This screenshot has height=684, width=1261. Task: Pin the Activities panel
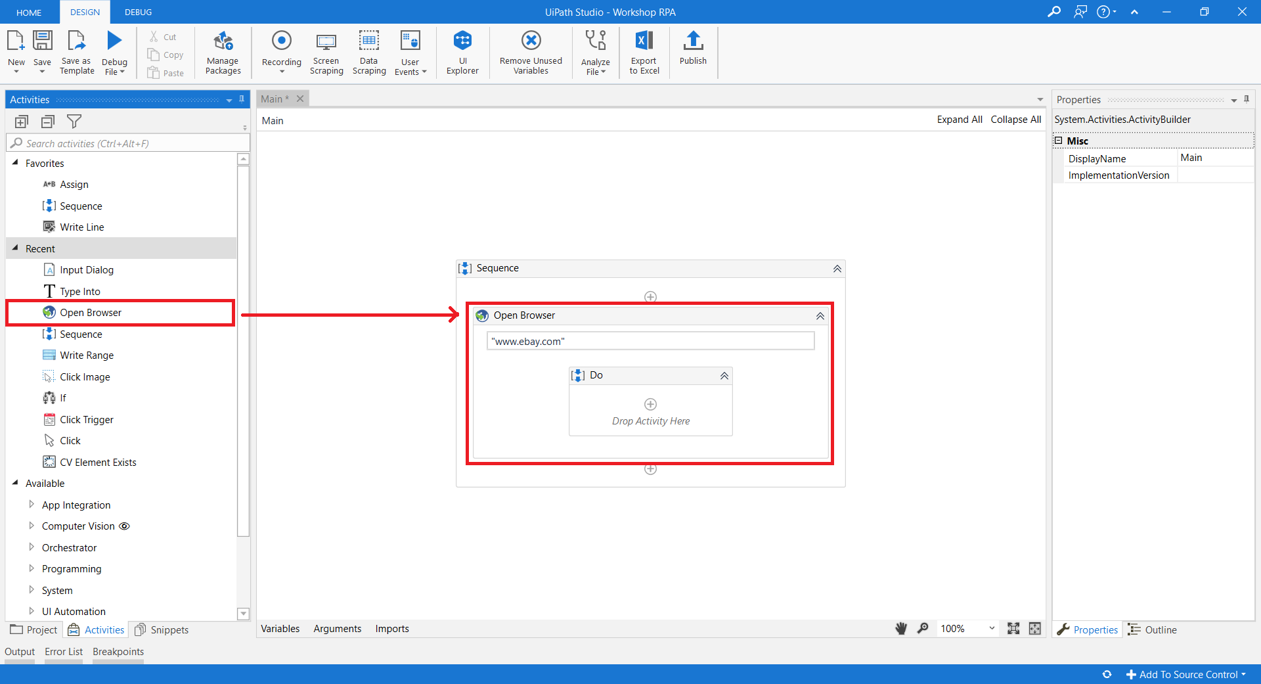coord(242,99)
